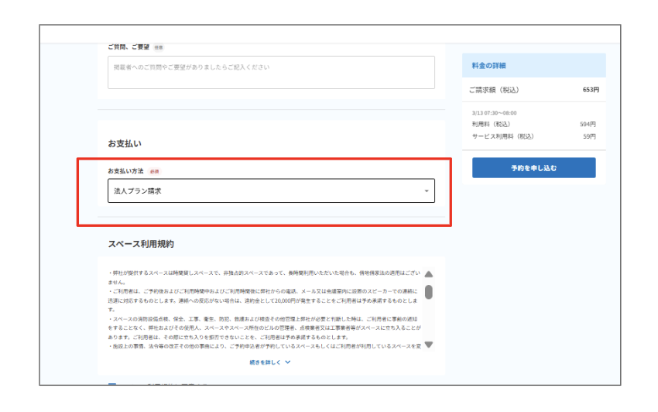
Task: Click into the ご質問、ご要望 text area
Action: pyautogui.click(x=271, y=72)
